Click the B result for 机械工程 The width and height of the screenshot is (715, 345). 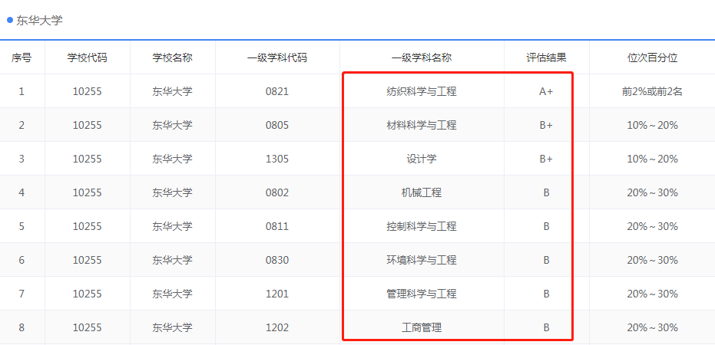point(546,192)
